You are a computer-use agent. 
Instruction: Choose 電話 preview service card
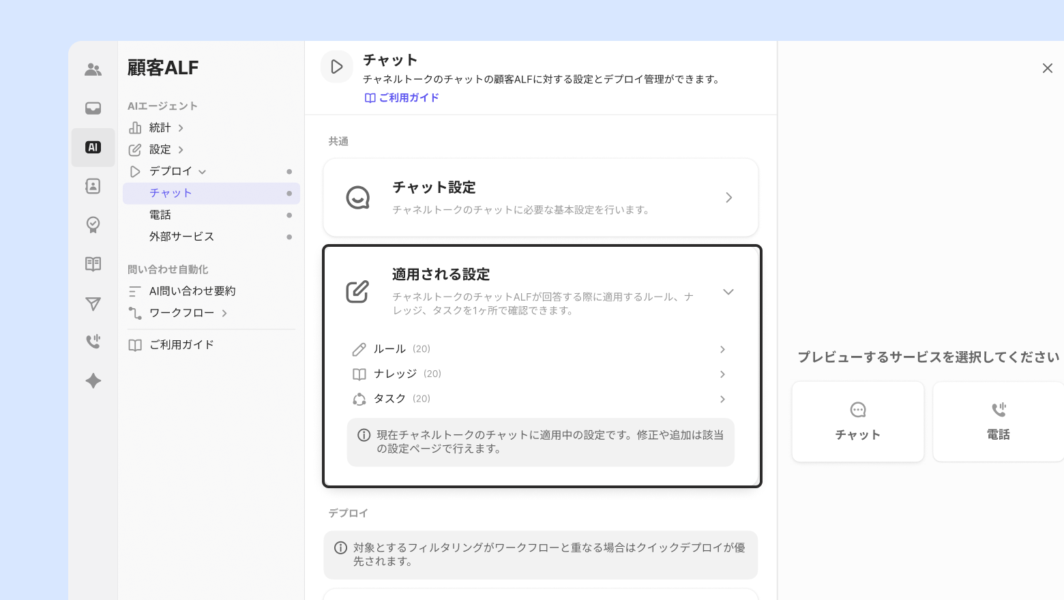coord(998,421)
